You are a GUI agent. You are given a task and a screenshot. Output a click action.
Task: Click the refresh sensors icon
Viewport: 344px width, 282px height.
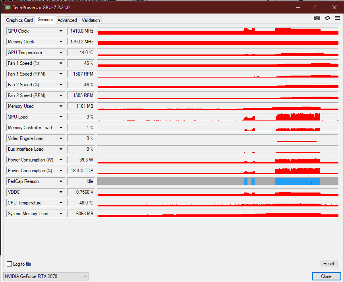[327, 18]
